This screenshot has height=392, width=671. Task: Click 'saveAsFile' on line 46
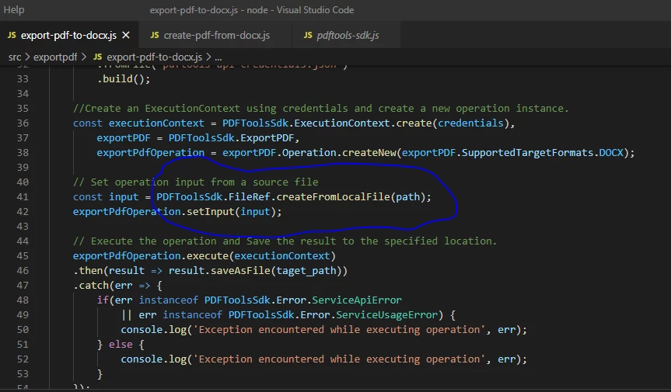click(240, 271)
